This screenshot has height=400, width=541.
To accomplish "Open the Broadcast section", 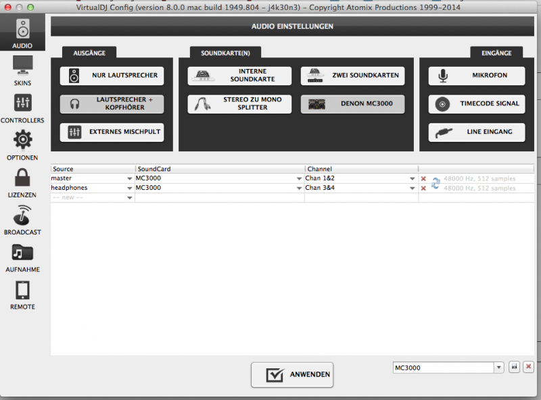I will [x=22, y=220].
